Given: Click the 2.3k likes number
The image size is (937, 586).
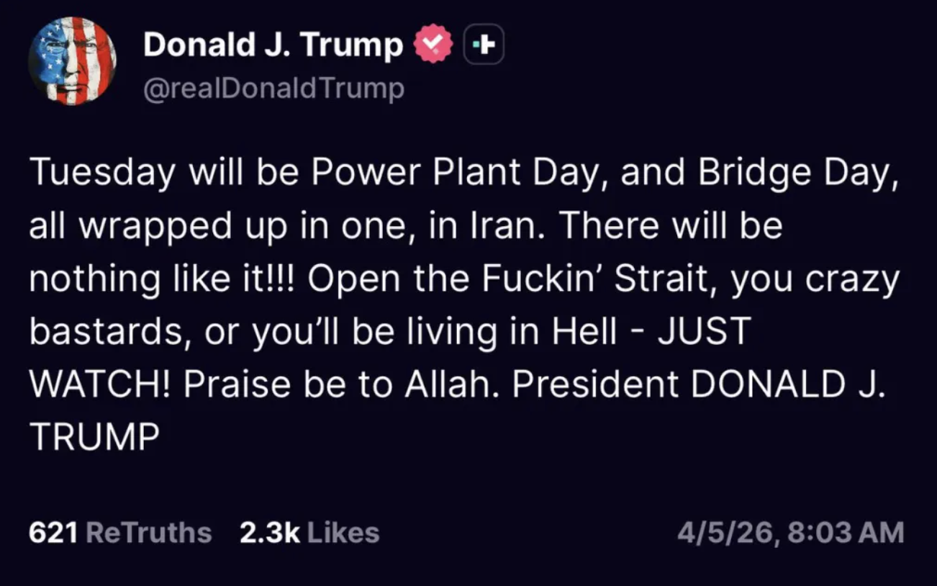Looking at the screenshot, I should point(268,533).
